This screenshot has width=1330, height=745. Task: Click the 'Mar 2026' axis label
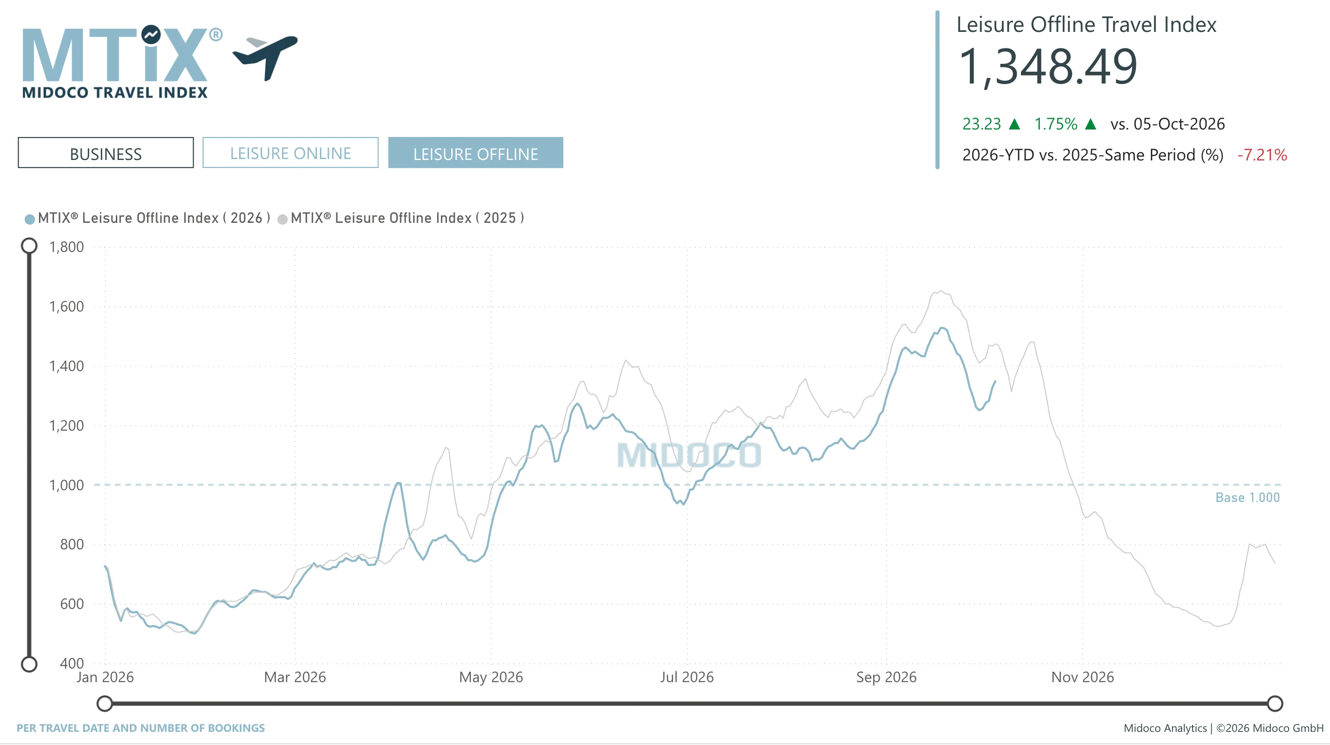click(x=295, y=677)
